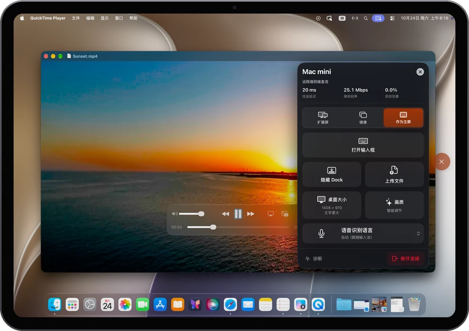Viewport: 469px width, 331px height.
Task: Open System Settings from the Dock
Action: [90, 304]
